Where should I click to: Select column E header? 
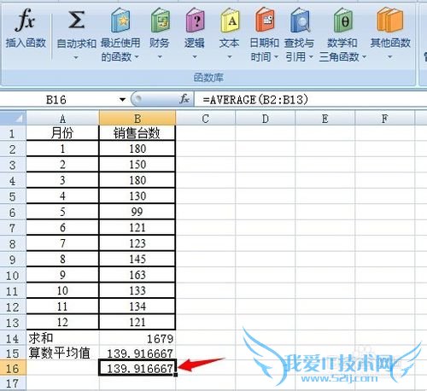click(325, 118)
